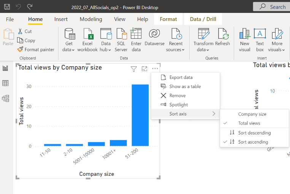Screen dimensions: 290x194
Task: Switch to Data view in sidebar
Action: [x=5, y=83]
